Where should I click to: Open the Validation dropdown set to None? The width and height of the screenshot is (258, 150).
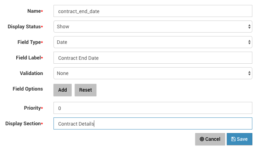(x=153, y=73)
